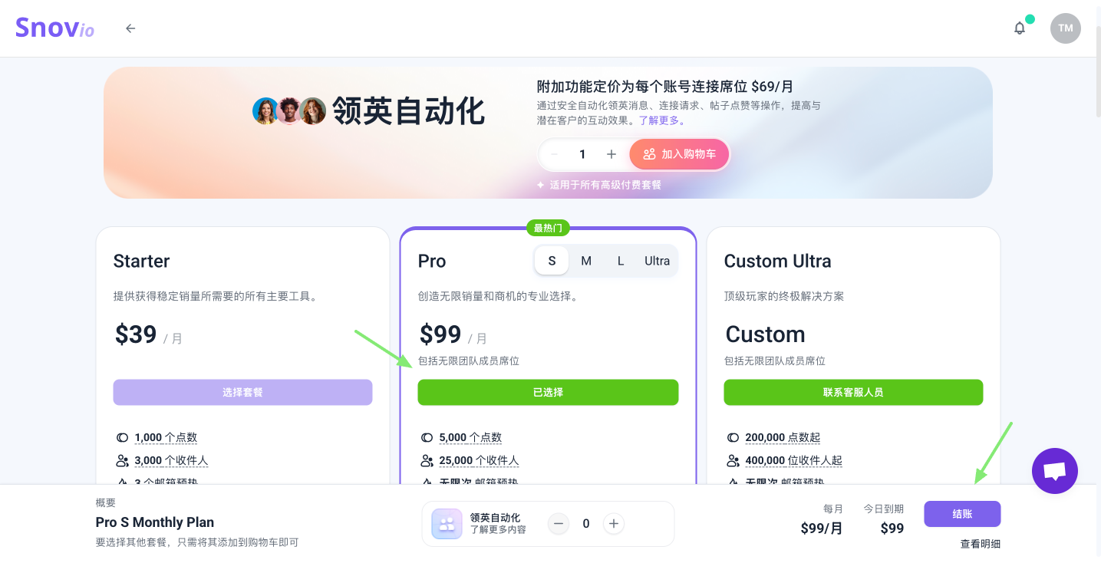Screen dimensions: 1101x563
Task: Open the live chat bubble
Action: click(x=1055, y=471)
